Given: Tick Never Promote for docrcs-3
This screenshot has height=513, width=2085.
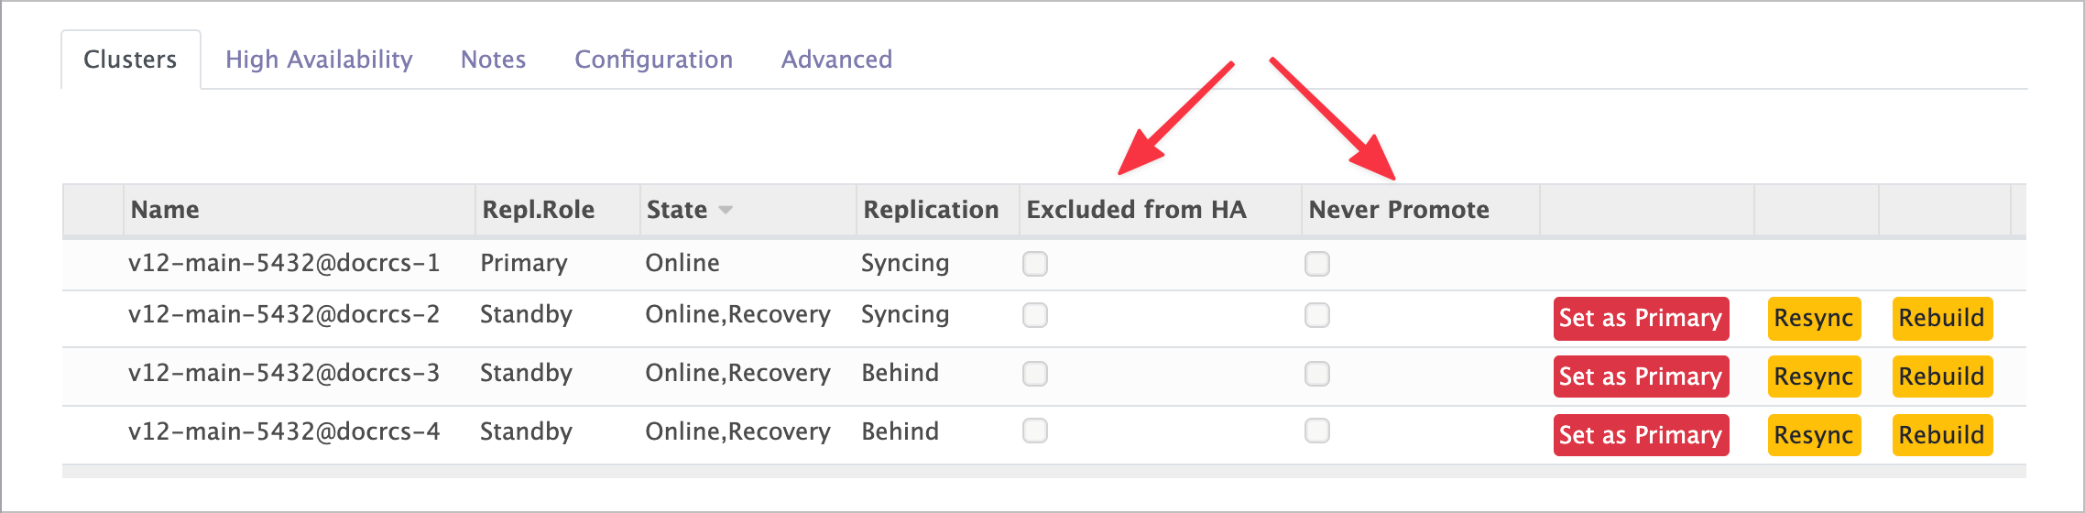Looking at the screenshot, I should coord(1317,374).
